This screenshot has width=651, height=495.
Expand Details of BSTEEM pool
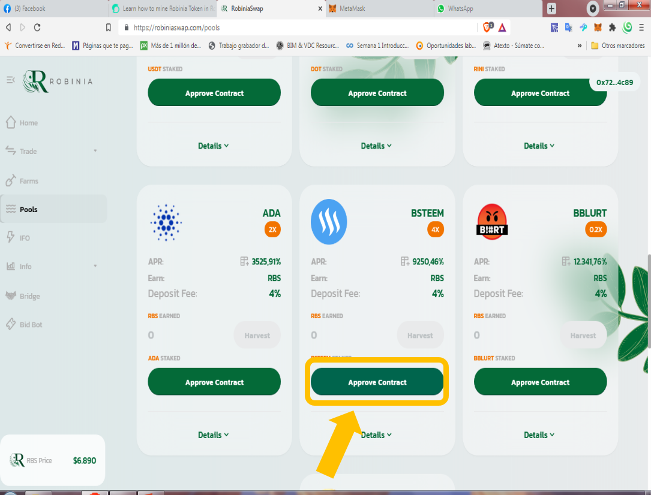(376, 435)
